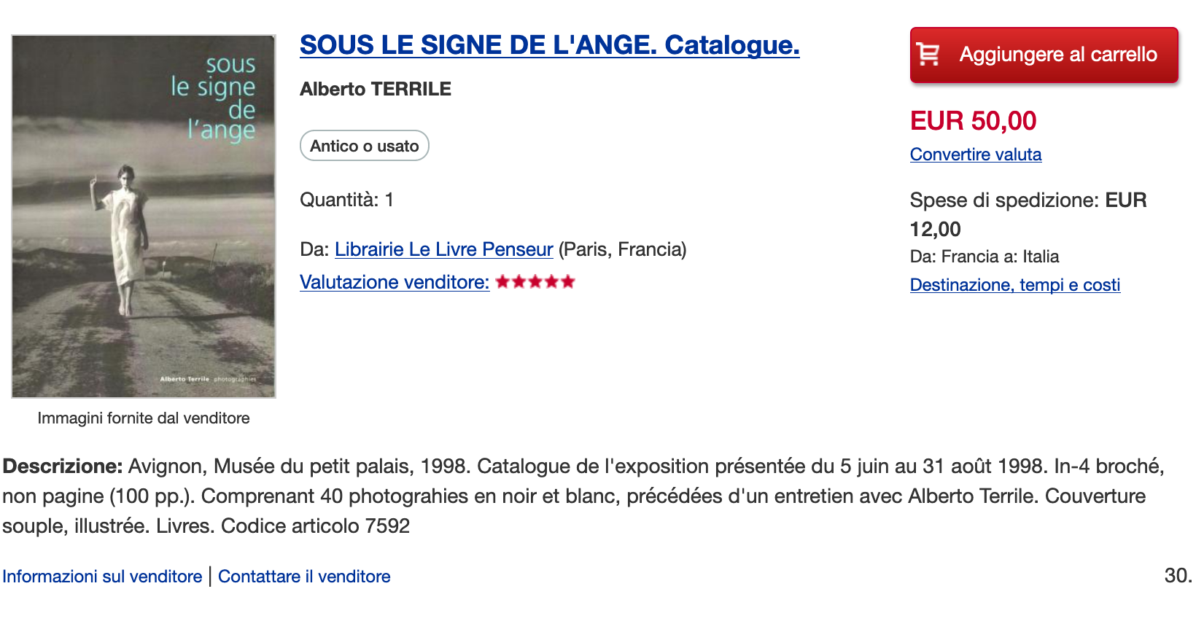The height and width of the screenshot is (621, 1196).
Task: Visit the Librairie Le Livre Penseur seller page
Action: pos(444,249)
